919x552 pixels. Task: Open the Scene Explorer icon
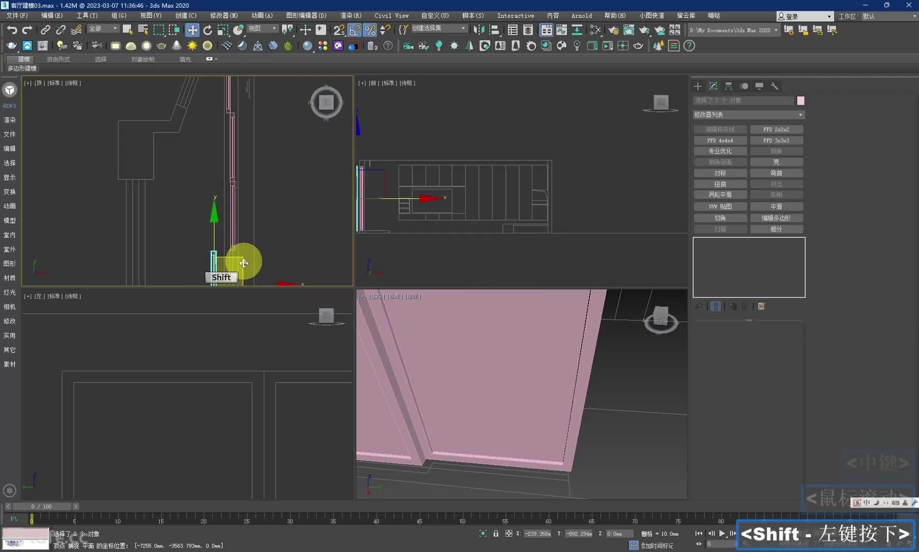tap(513, 30)
